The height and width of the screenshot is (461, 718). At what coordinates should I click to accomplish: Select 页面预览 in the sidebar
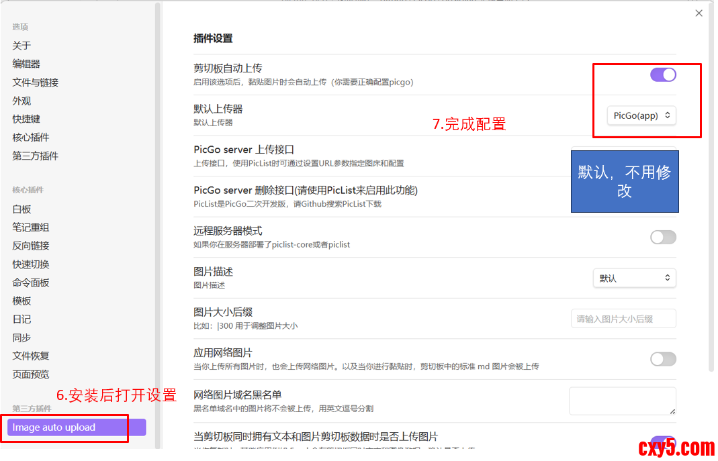[31, 374]
